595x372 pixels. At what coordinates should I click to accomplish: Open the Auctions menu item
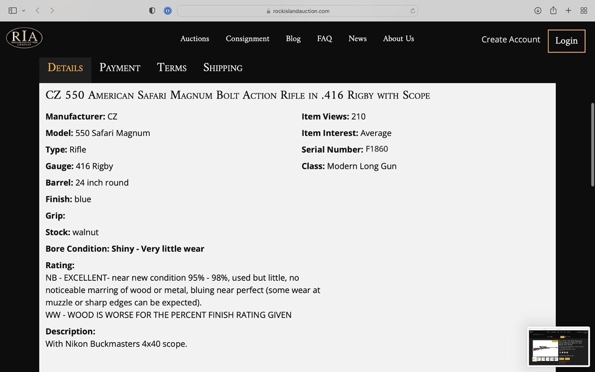pyautogui.click(x=194, y=39)
